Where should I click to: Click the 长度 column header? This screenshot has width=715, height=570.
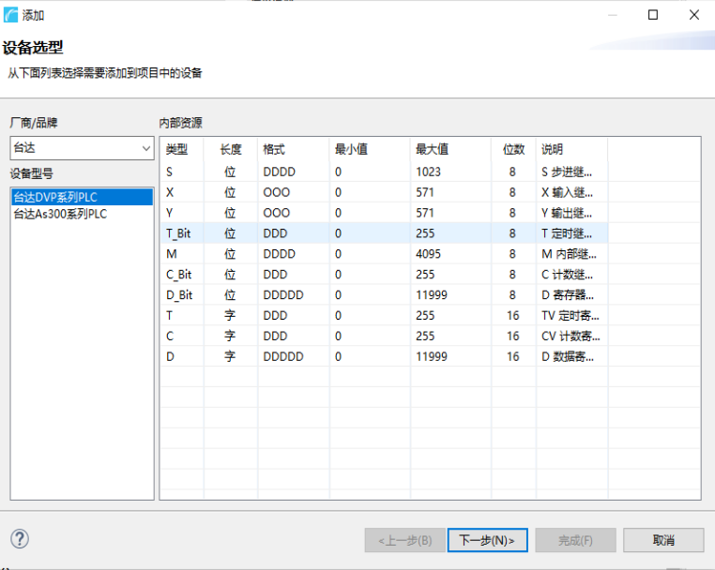231,149
